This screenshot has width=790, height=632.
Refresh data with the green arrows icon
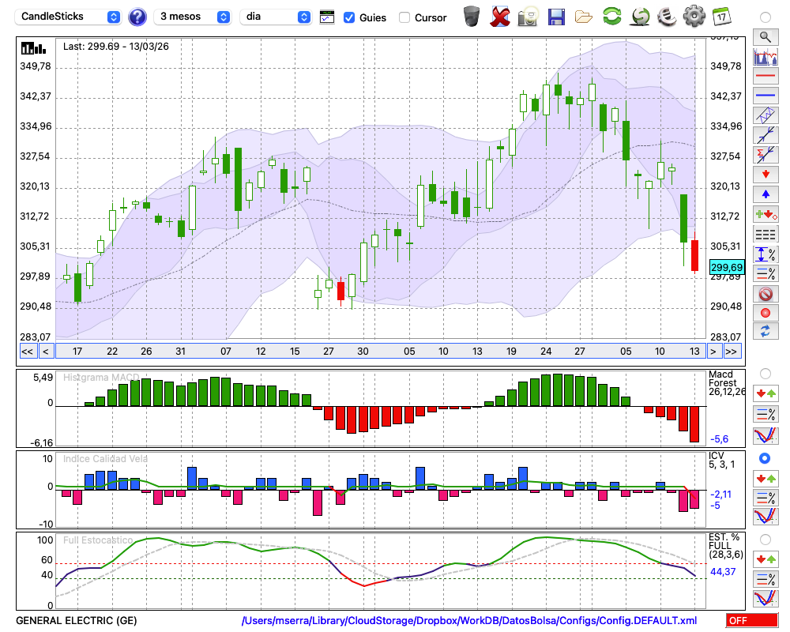(x=611, y=17)
